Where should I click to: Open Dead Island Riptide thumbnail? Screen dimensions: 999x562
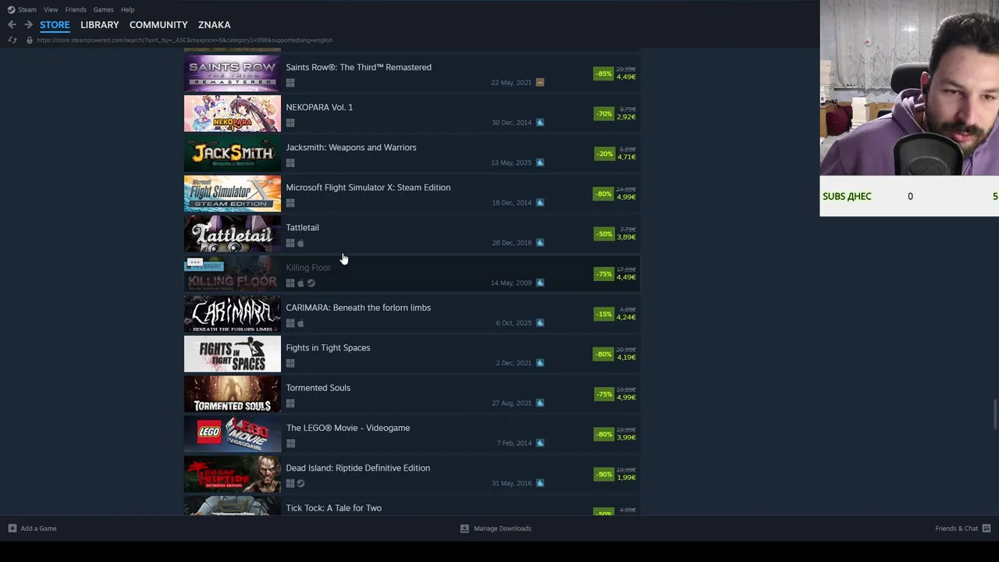[233, 475]
